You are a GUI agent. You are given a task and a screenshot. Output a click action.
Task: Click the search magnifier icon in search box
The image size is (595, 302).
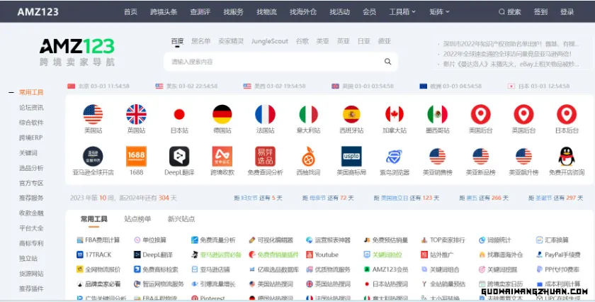point(387,62)
